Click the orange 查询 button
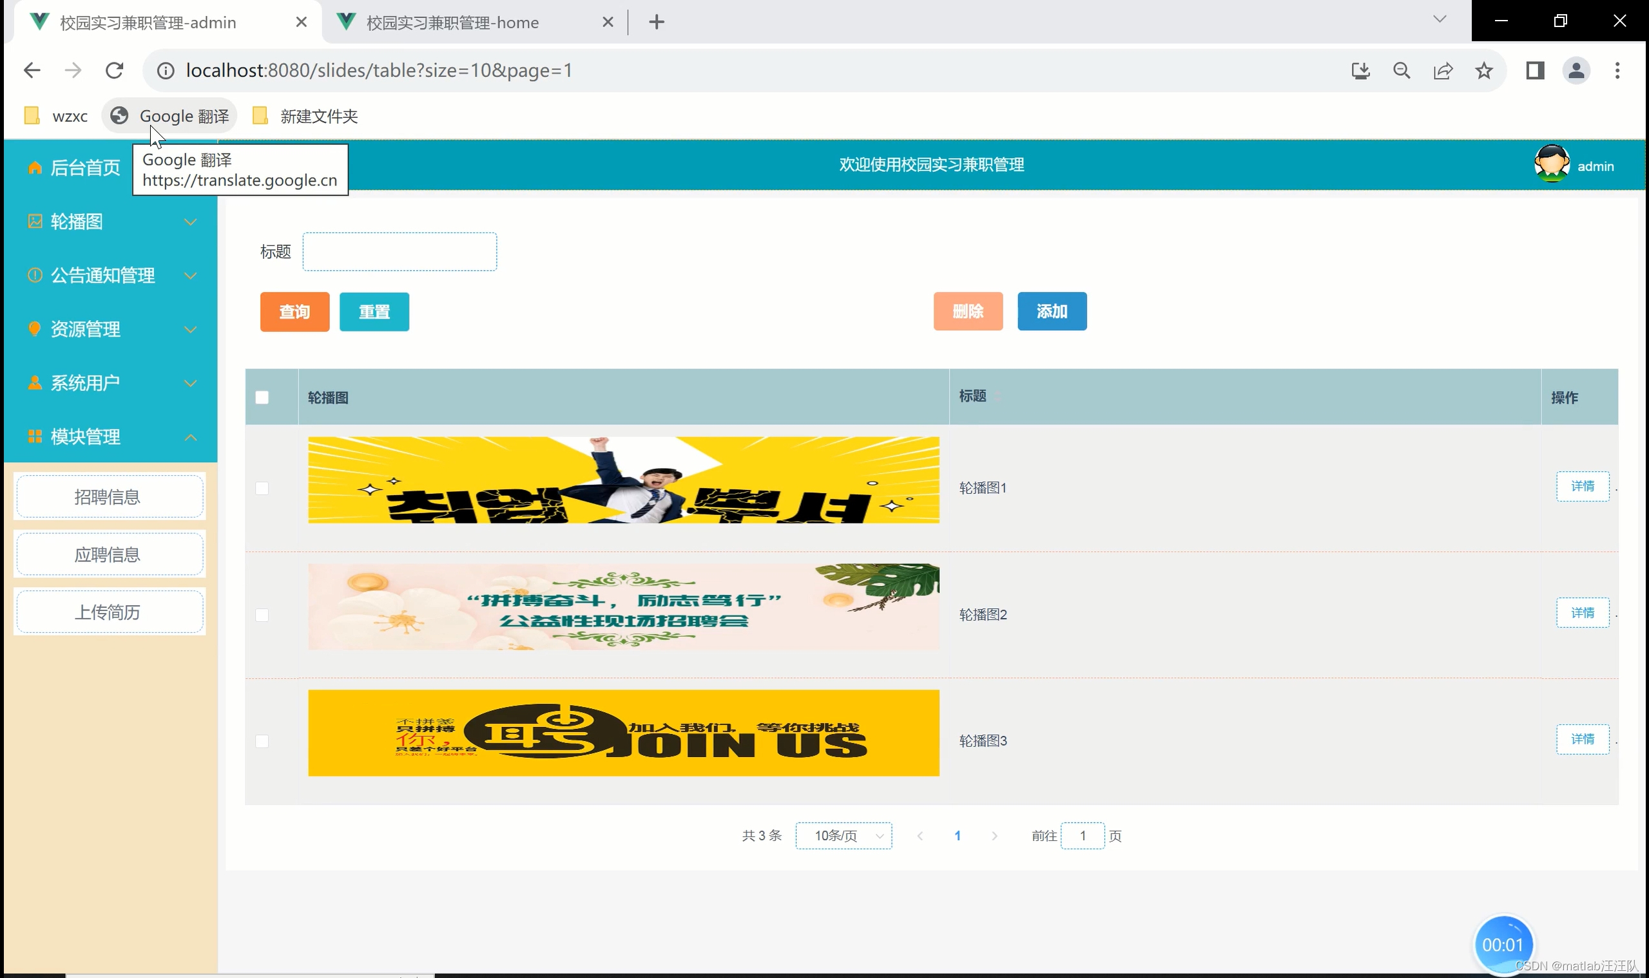This screenshot has height=978, width=1649. [x=294, y=311]
